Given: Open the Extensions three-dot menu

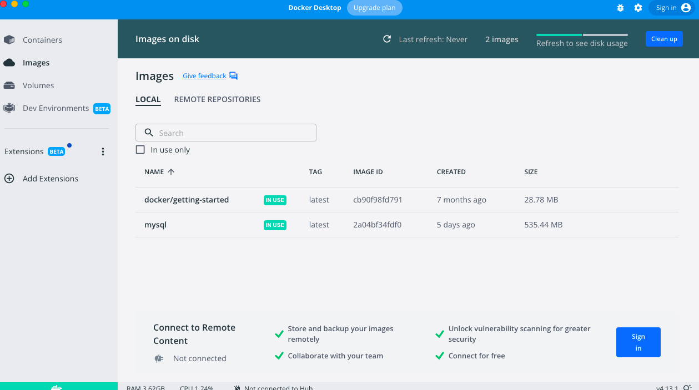Looking at the screenshot, I should [x=103, y=151].
